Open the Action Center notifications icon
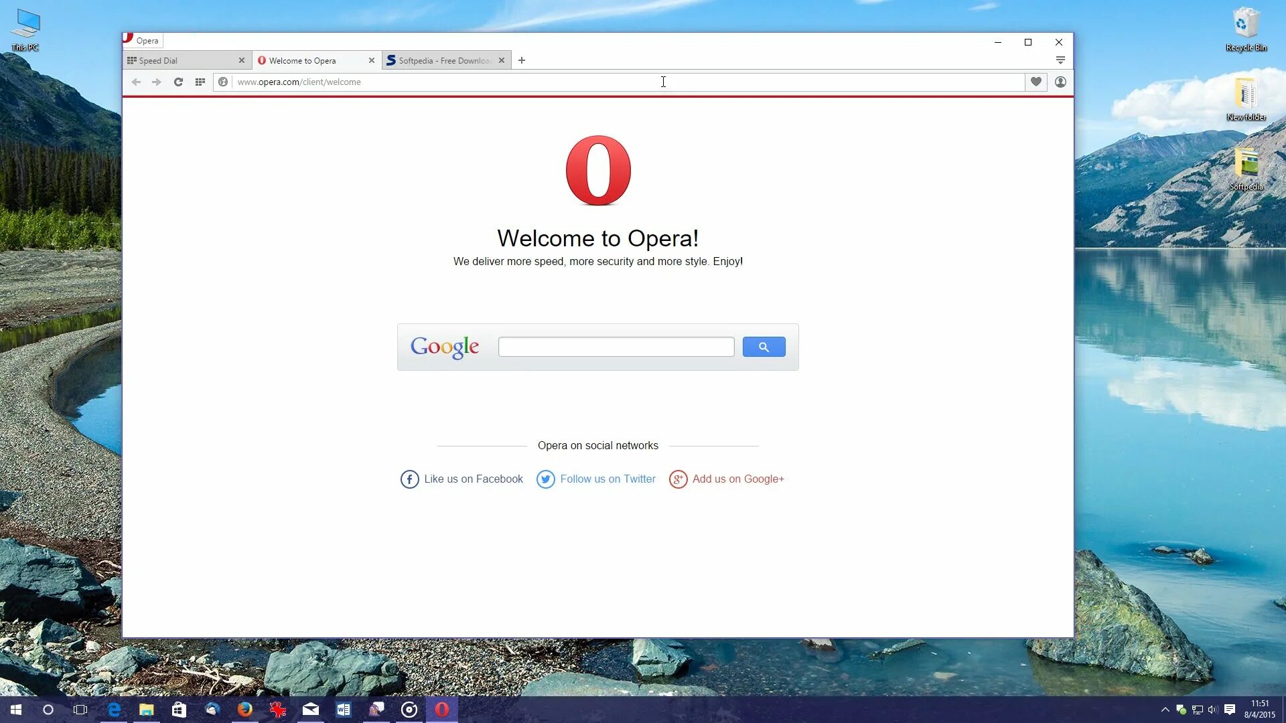 coord(1230,710)
